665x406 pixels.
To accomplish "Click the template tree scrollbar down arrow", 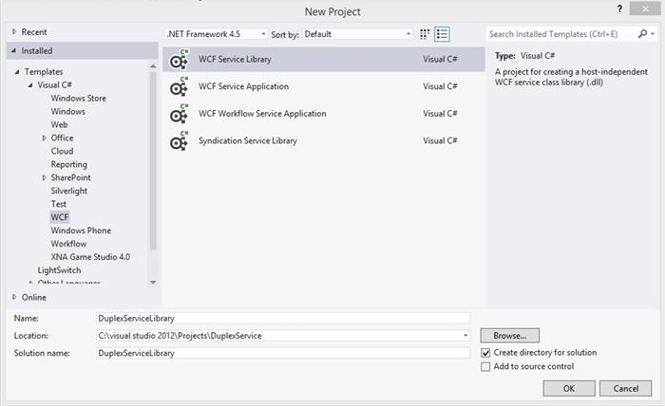I will tap(153, 283).
